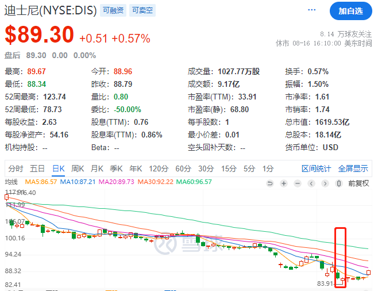This screenshot has width=374, height=291.
Task: Toggle the candlestick style icon
Action: pos(339,183)
